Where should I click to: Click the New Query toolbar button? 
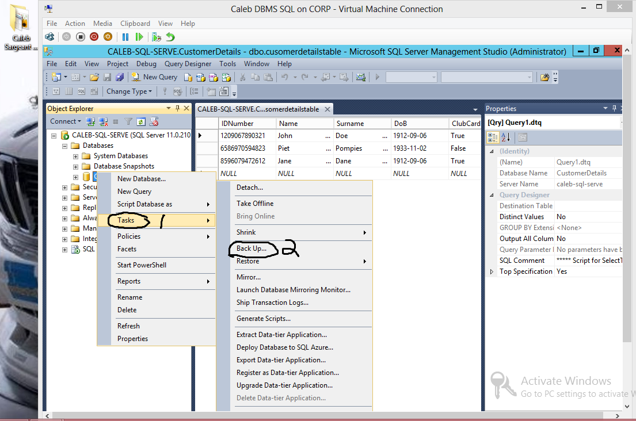(x=154, y=77)
